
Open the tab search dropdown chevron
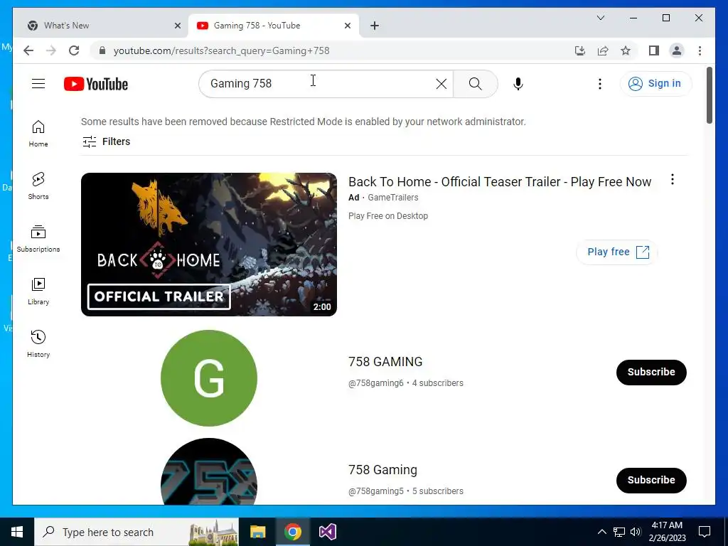[600, 18]
